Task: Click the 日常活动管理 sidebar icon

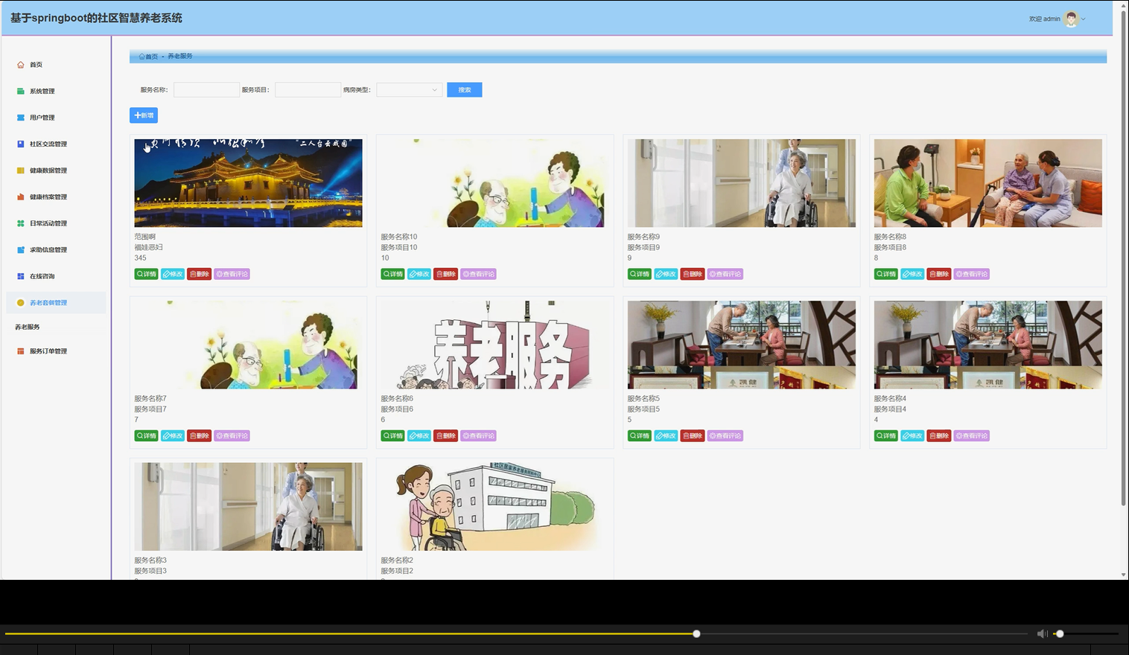Action: pyautogui.click(x=21, y=223)
